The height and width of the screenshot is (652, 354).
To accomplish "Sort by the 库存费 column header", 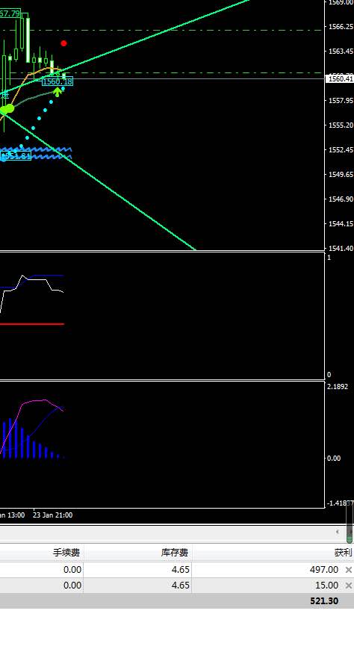I will [x=174, y=553].
